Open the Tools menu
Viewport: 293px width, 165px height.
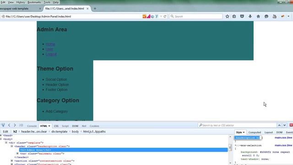(x=47, y=2)
